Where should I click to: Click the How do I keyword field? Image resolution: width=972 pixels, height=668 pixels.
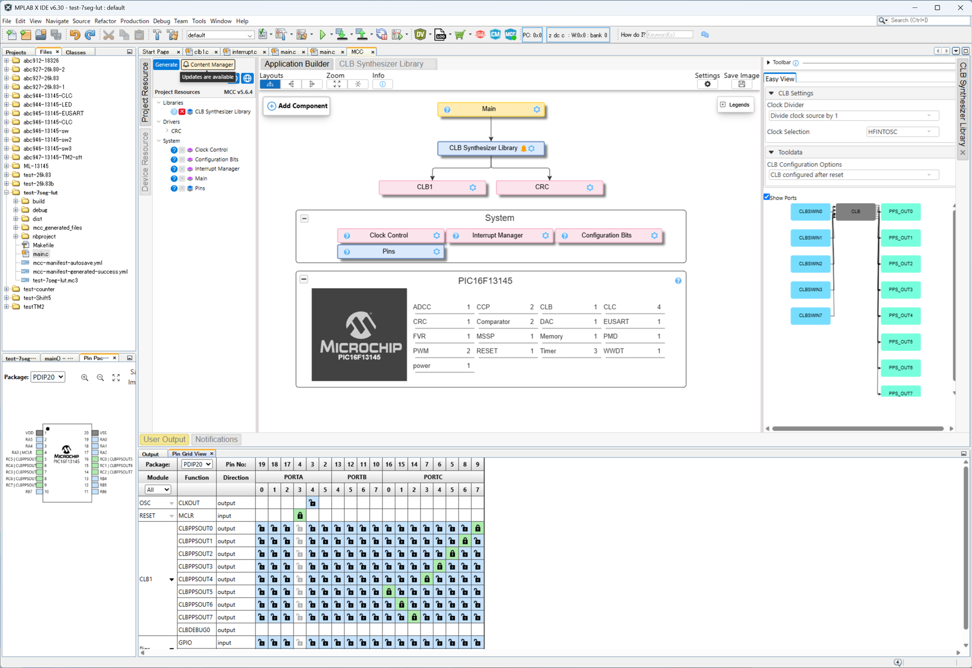[670, 35]
